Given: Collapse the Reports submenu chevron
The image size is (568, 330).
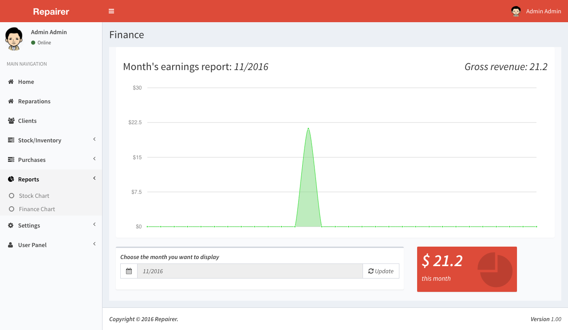Looking at the screenshot, I should click(94, 178).
